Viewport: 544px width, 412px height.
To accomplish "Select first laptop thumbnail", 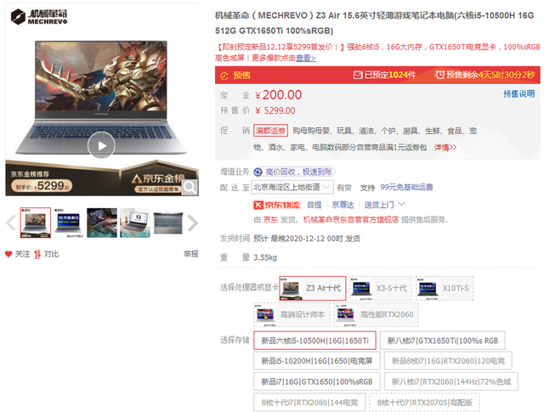I will coord(36,223).
